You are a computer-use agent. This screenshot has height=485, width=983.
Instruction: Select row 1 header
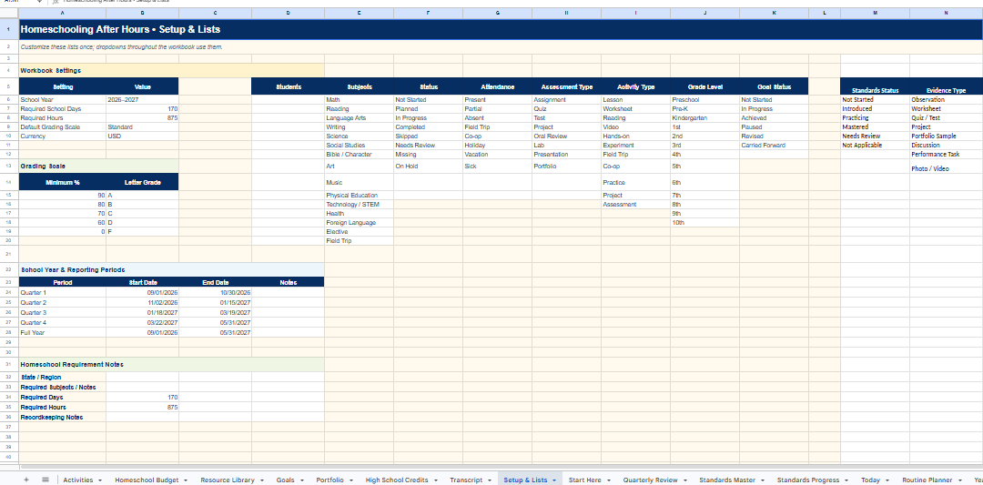click(9, 29)
